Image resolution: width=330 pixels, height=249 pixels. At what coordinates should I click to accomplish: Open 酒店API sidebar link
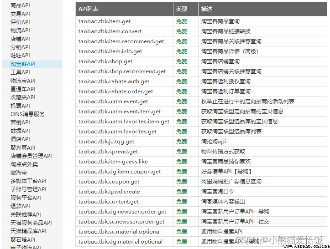(x=20, y=139)
